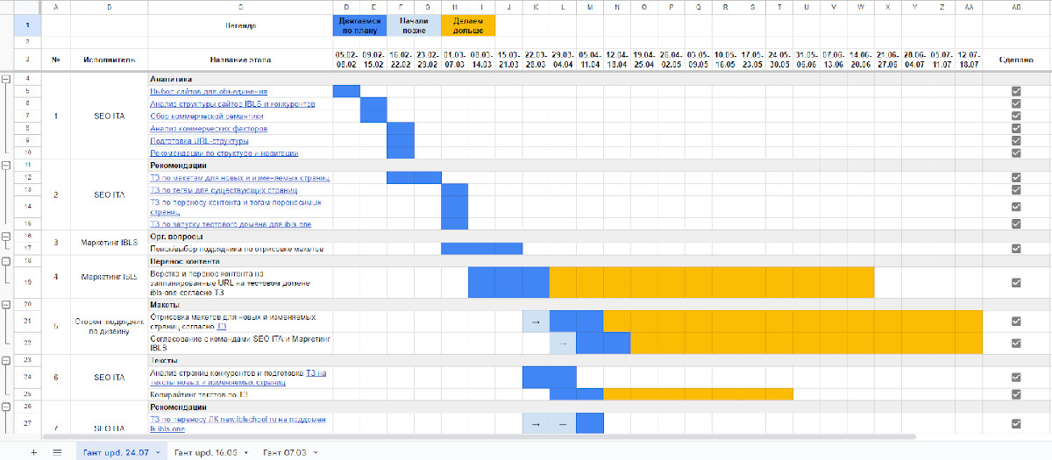Open the Выбор сайтов для объединения link
The image size is (1052, 460).
tap(209, 91)
